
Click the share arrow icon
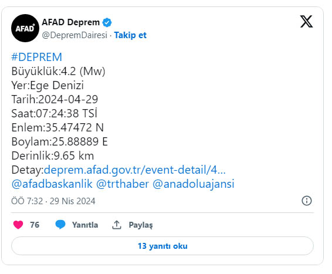(x=117, y=225)
